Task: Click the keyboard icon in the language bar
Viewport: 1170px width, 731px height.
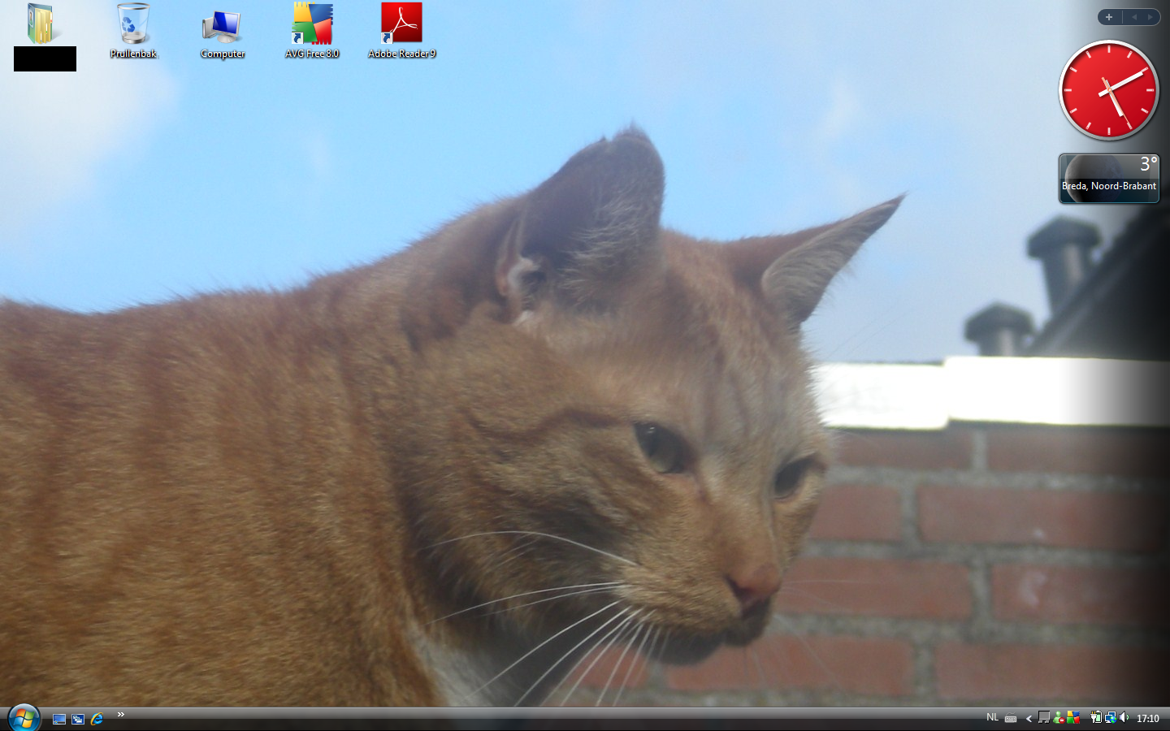Action: (1011, 718)
